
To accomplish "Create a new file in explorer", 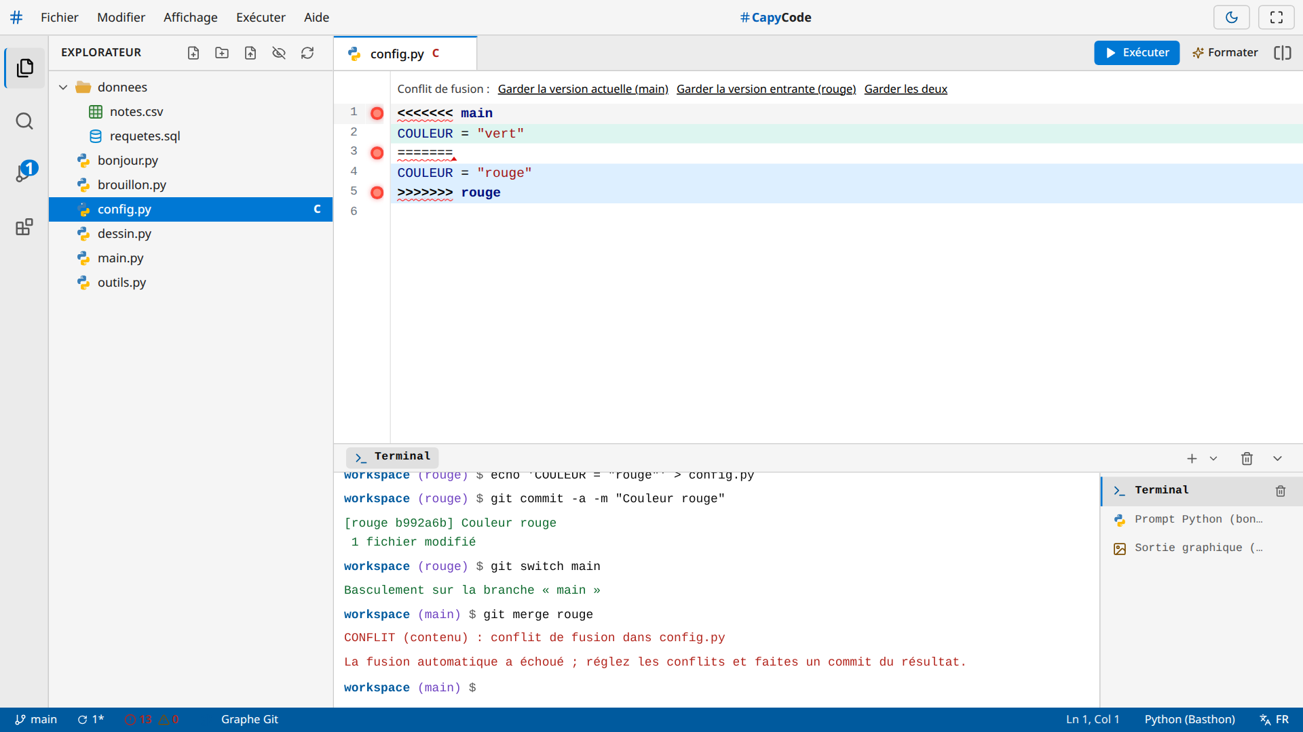I will pos(193,53).
